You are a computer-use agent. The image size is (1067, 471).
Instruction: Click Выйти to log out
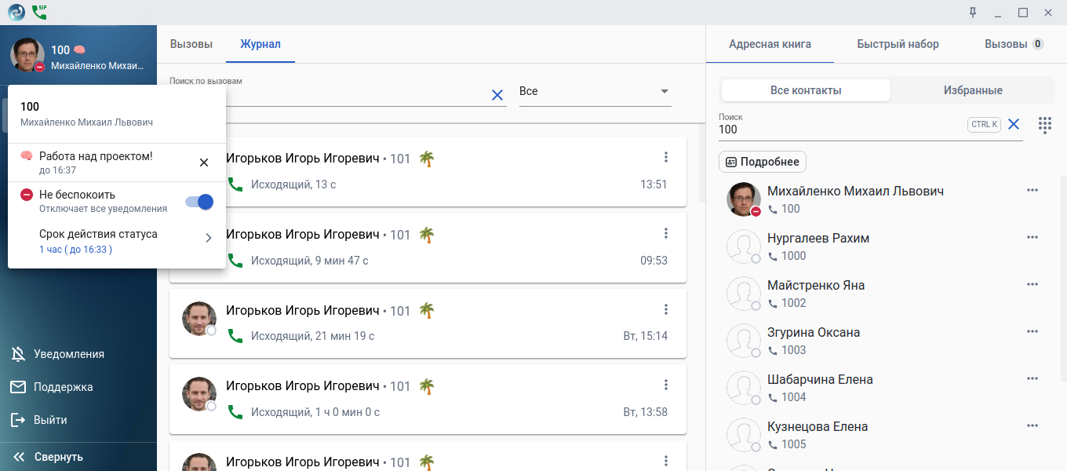pyautogui.click(x=49, y=420)
